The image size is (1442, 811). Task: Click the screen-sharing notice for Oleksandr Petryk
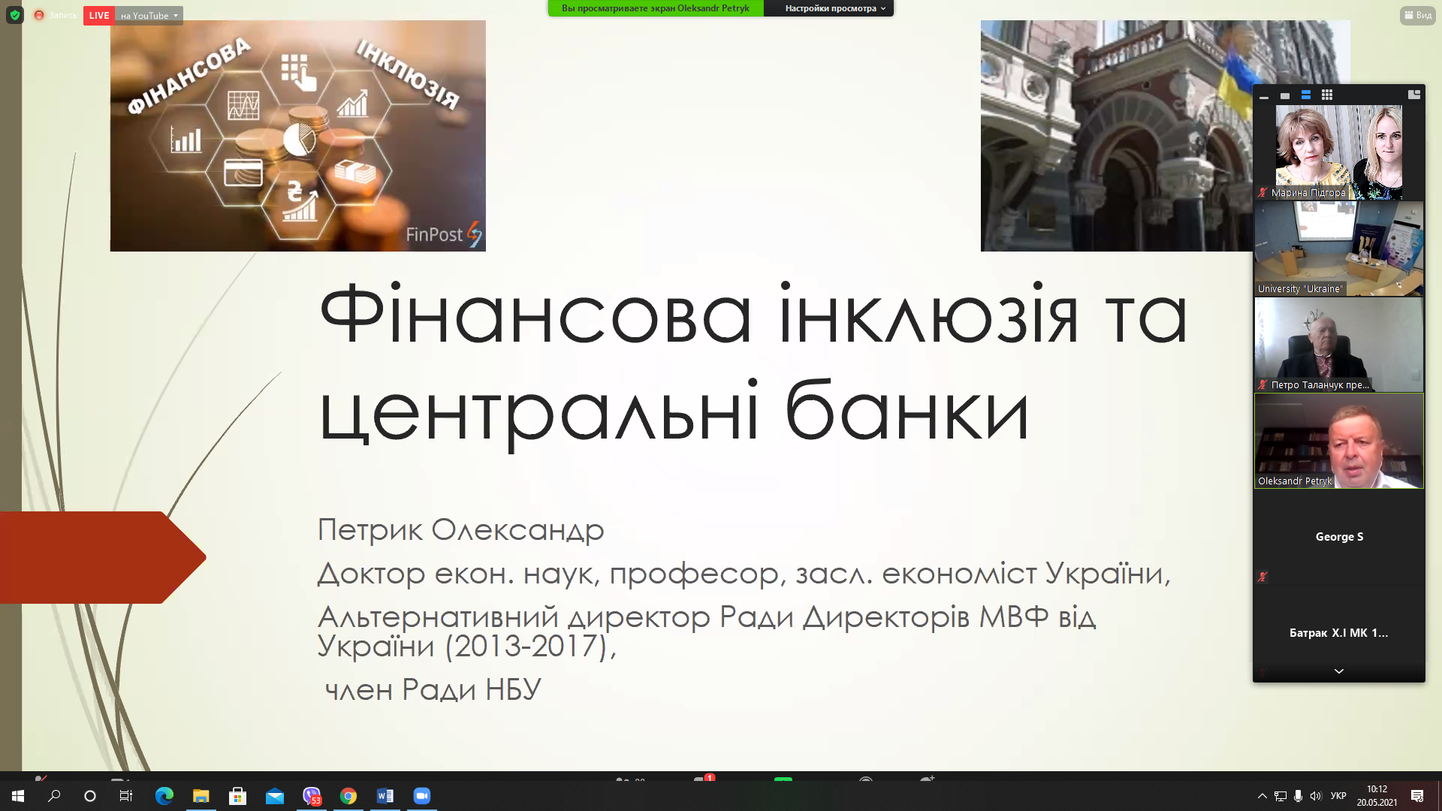coord(655,8)
